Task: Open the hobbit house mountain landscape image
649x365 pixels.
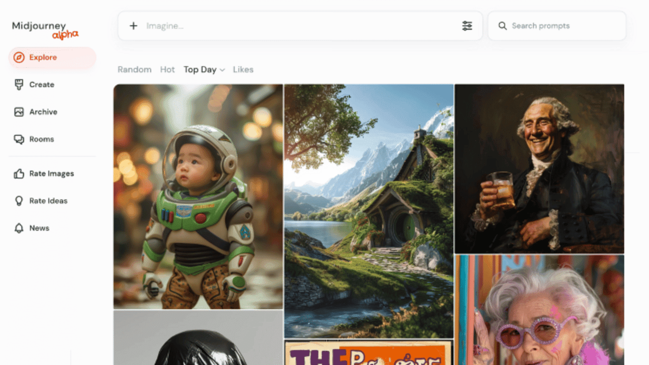Action: coord(369,211)
